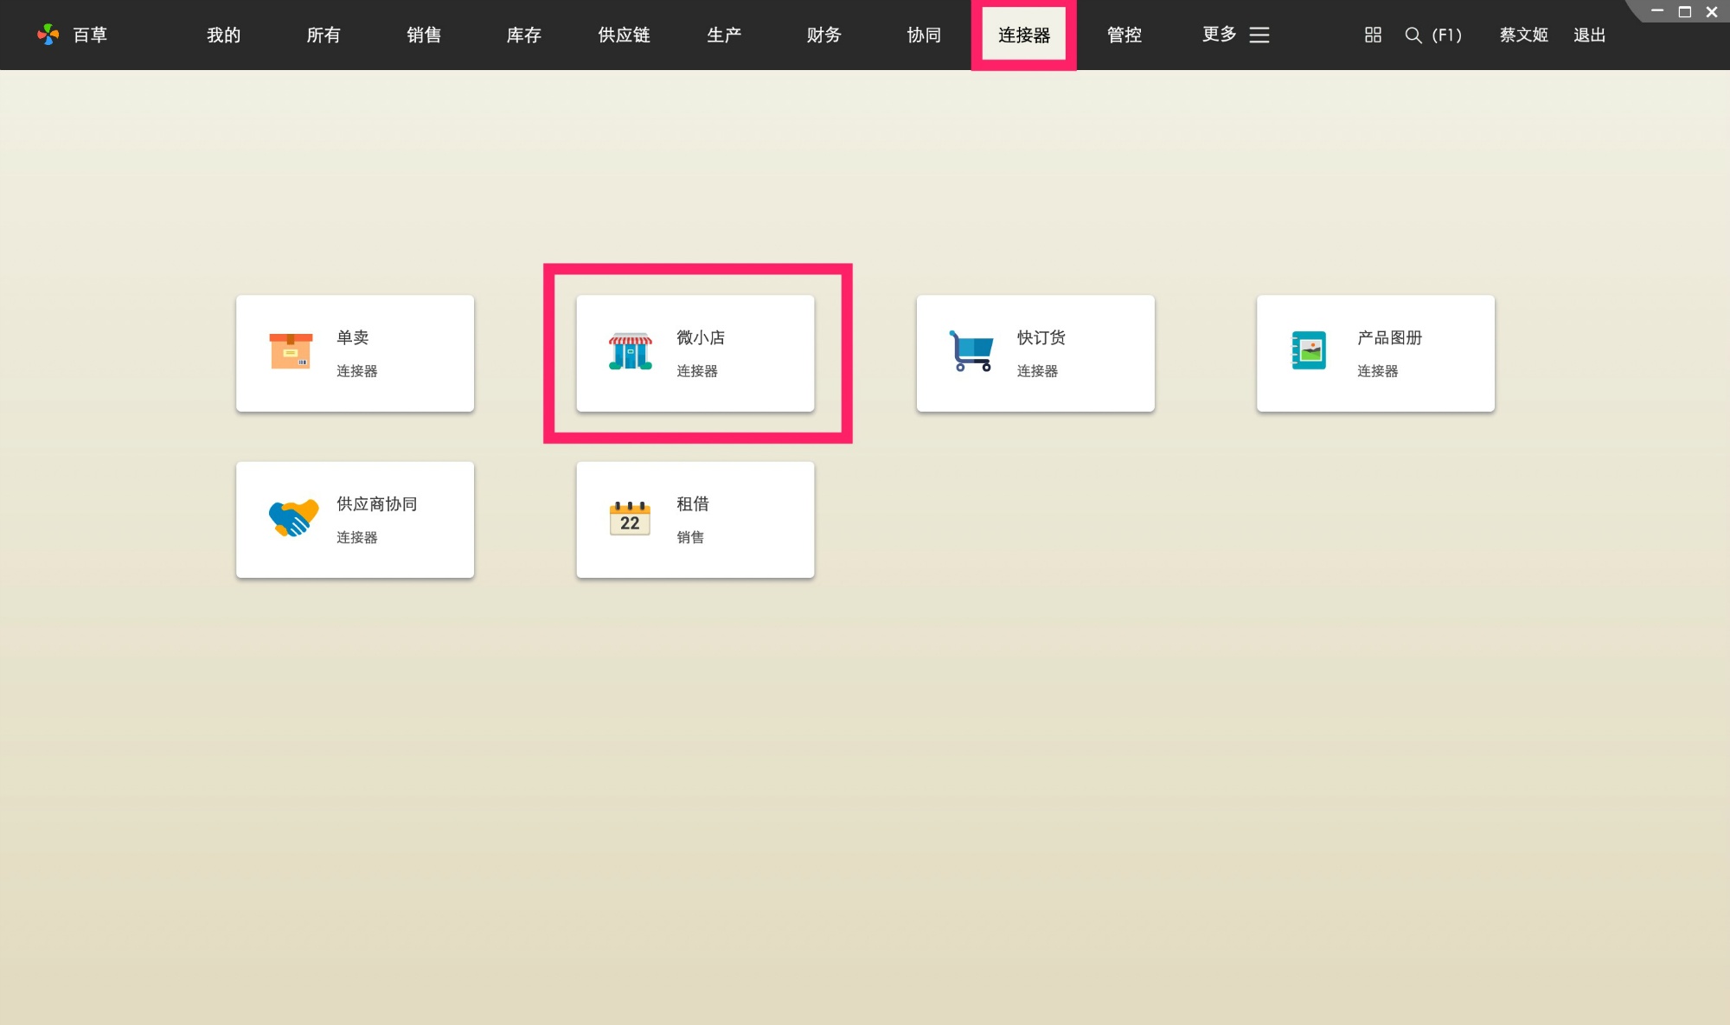The height and width of the screenshot is (1025, 1730).
Task: Open the 租借 calendar icon
Action: 630,518
